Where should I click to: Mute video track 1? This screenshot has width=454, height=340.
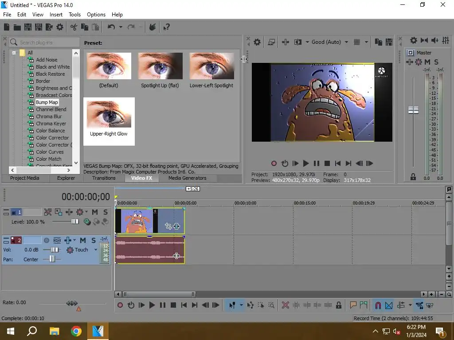95,212
